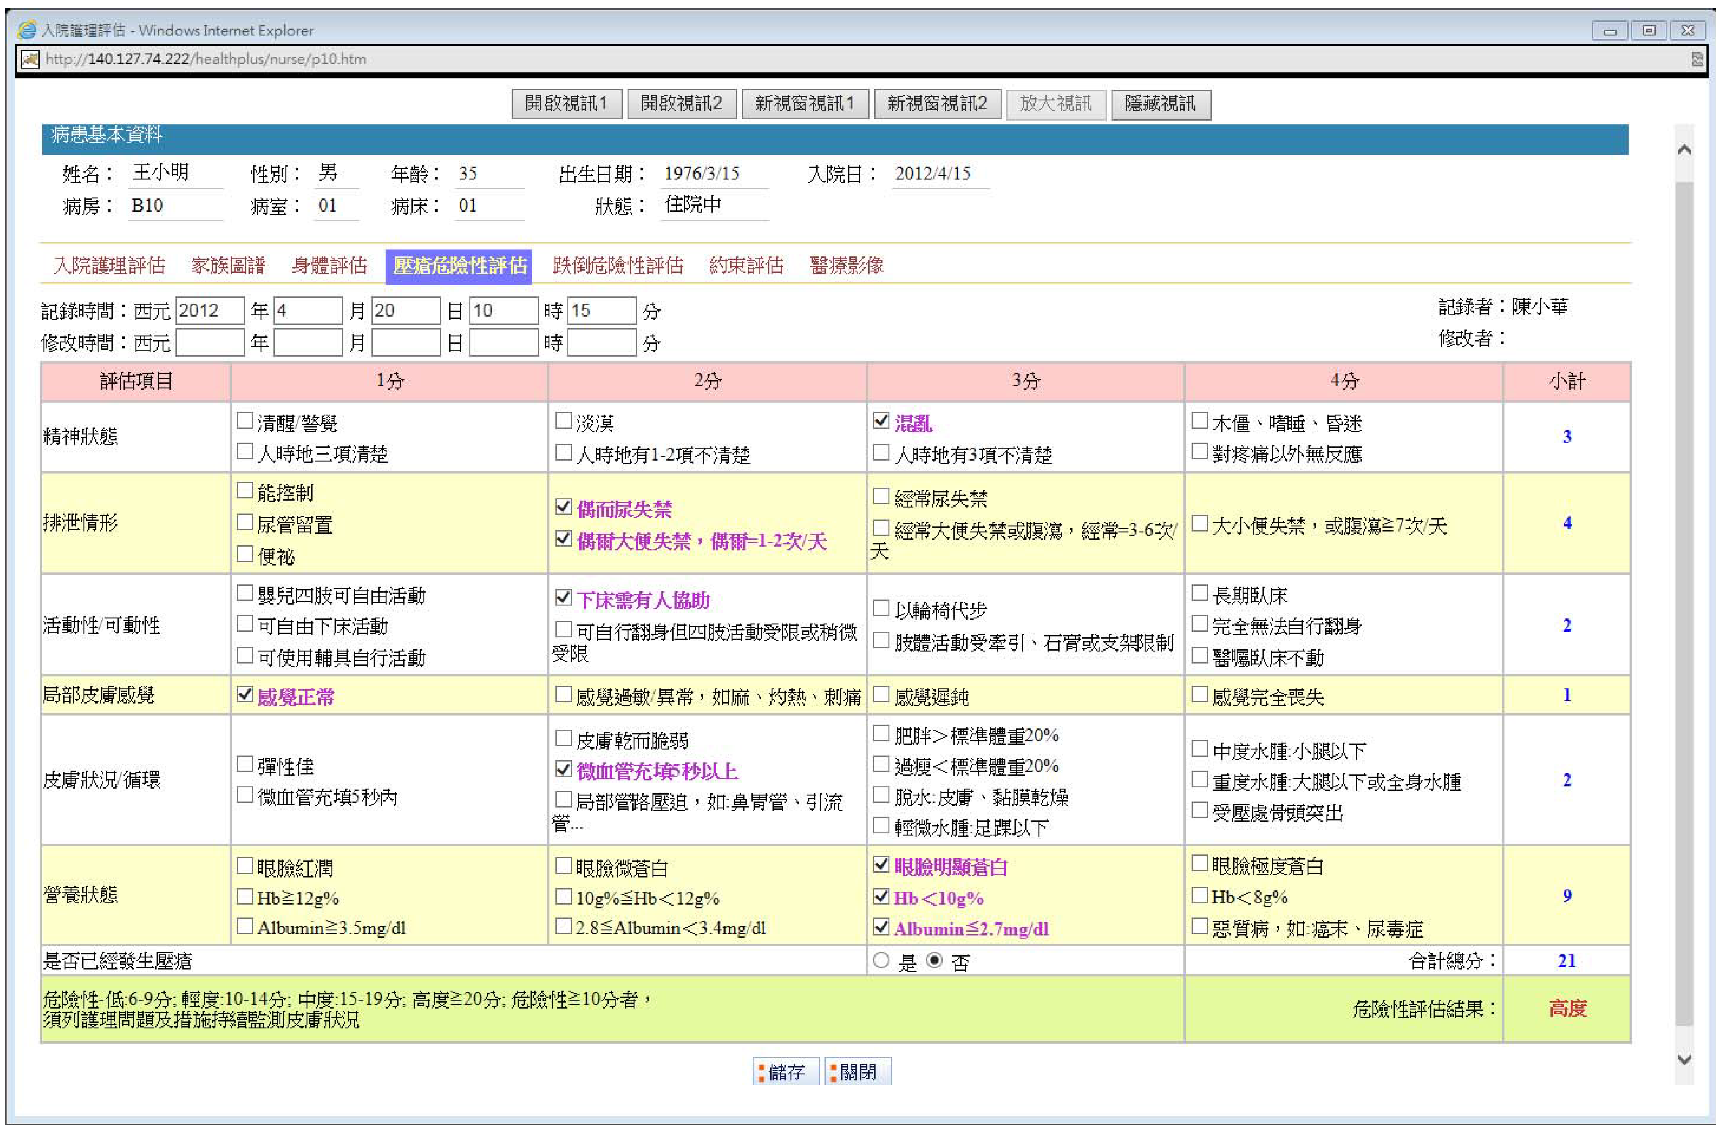Uncheck the 混亂 checkbox

click(x=880, y=420)
